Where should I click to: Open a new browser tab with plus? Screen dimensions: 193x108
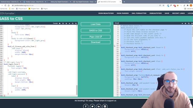click(x=124, y=2)
